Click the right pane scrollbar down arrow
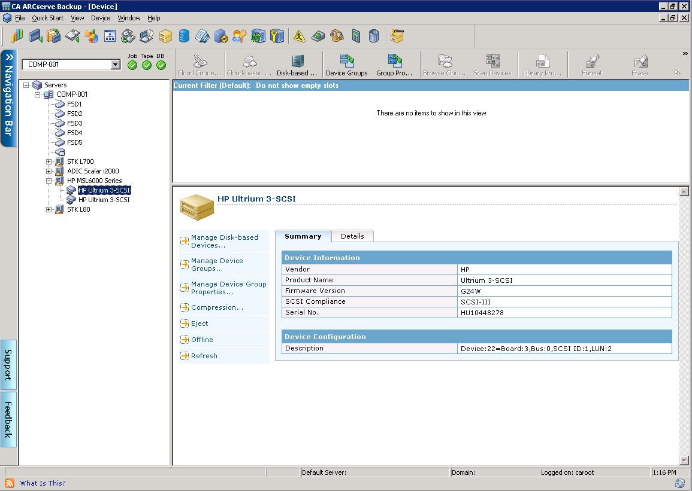The height and width of the screenshot is (491, 692). point(684,460)
